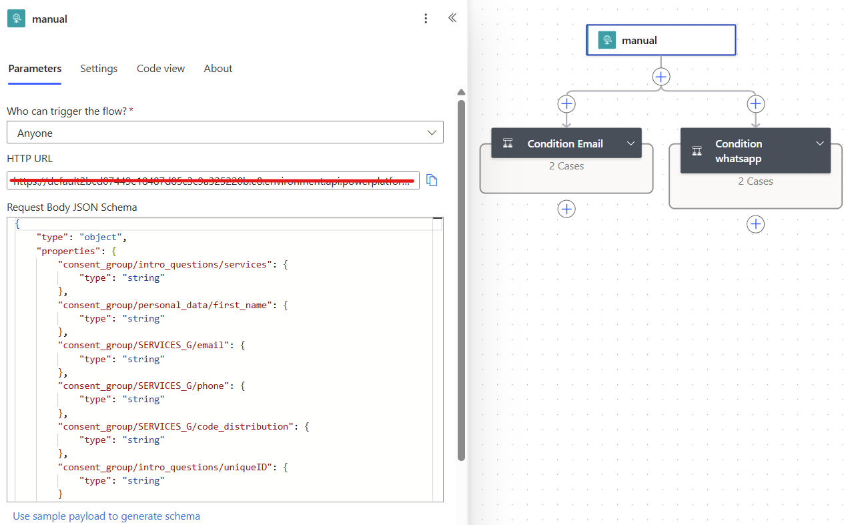Collapse the Condition Email chevron
The width and height of the screenshot is (852, 525).
tap(630, 143)
